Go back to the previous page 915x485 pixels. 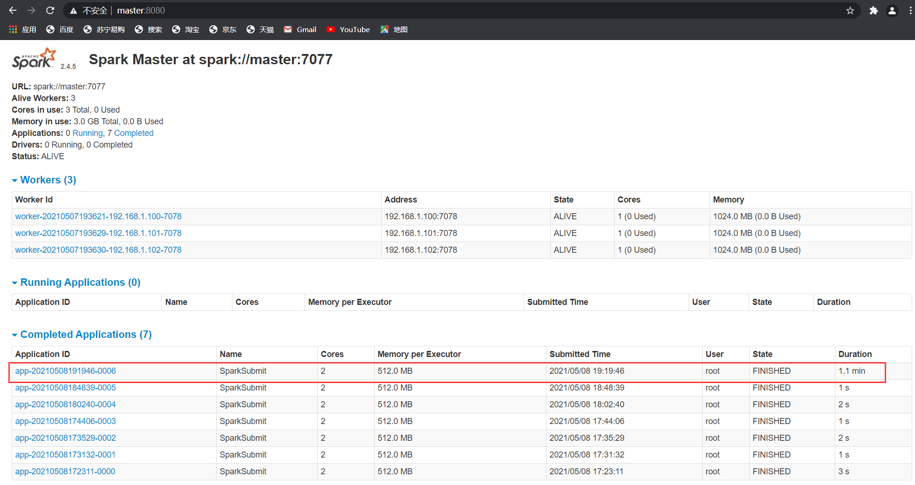point(13,10)
